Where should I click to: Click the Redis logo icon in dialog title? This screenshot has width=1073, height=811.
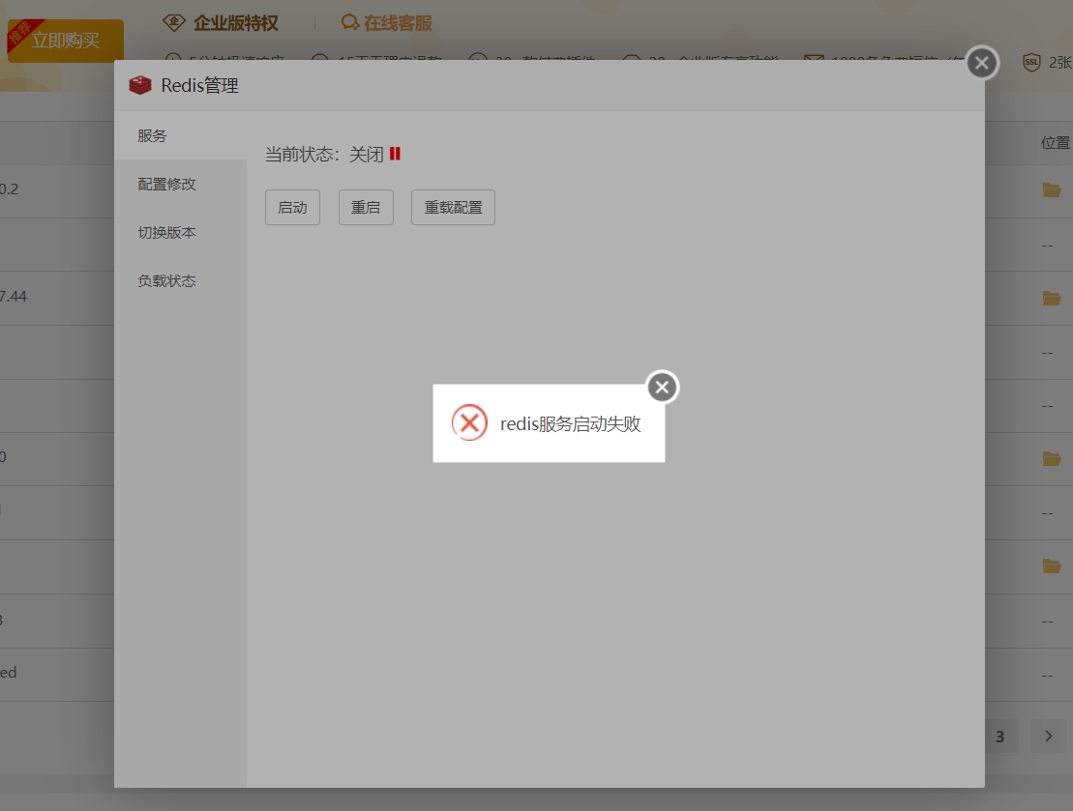[140, 85]
